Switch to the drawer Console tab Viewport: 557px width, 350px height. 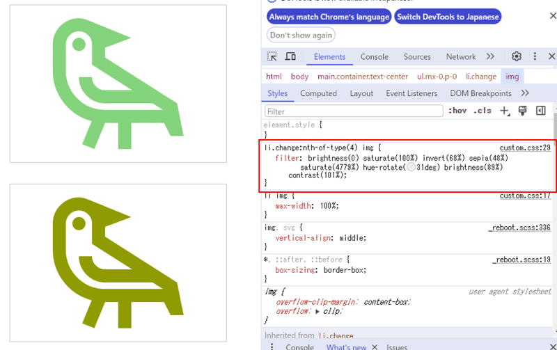pos(299,347)
